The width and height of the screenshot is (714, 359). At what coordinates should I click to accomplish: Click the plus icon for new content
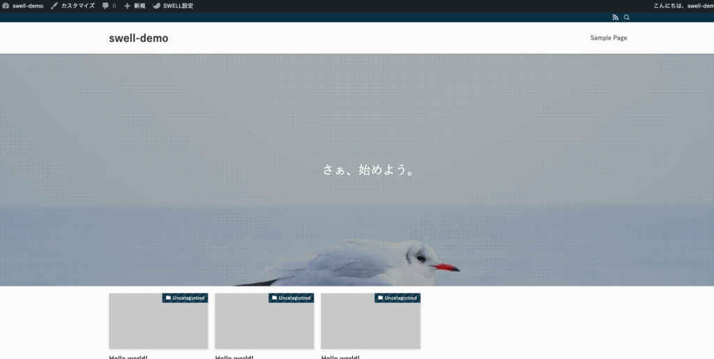coord(127,6)
